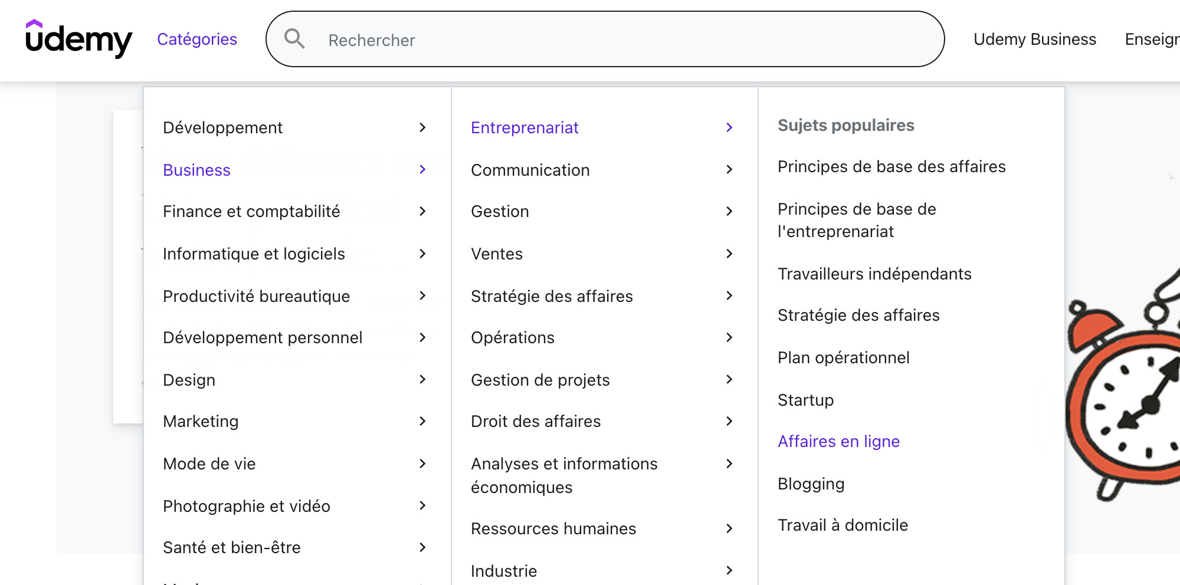Expand the Communication subcategory chevron
Viewport: 1180px width, 585px height.
click(729, 170)
